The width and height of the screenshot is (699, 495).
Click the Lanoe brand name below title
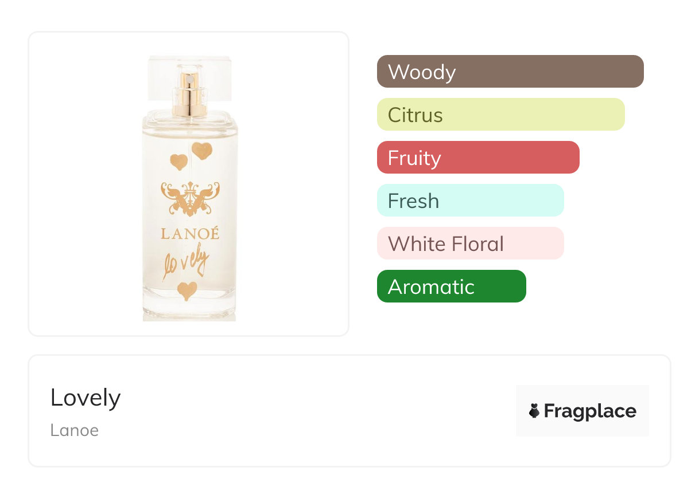pos(74,430)
